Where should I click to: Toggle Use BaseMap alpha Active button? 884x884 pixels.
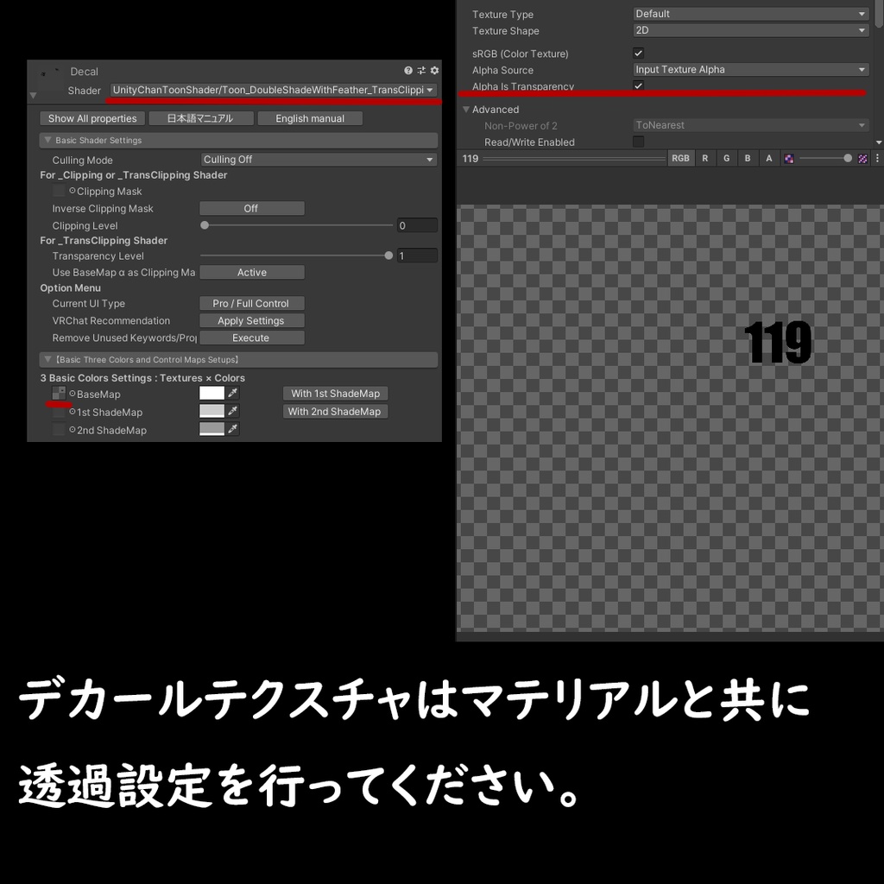pyautogui.click(x=251, y=272)
